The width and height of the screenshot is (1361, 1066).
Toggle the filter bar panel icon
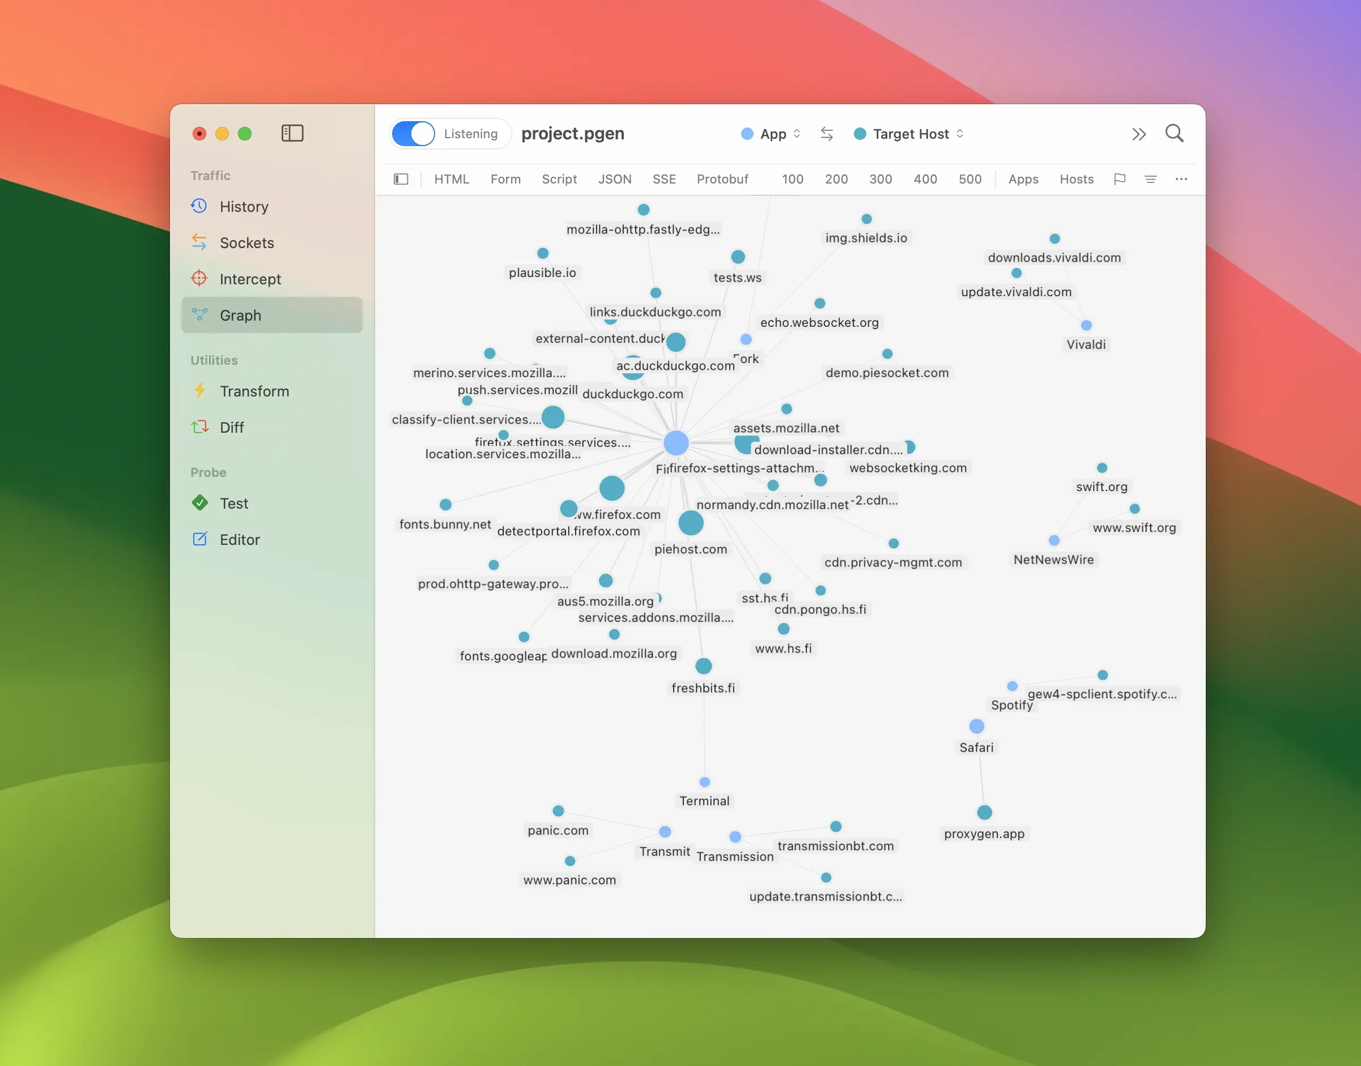click(401, 179)
